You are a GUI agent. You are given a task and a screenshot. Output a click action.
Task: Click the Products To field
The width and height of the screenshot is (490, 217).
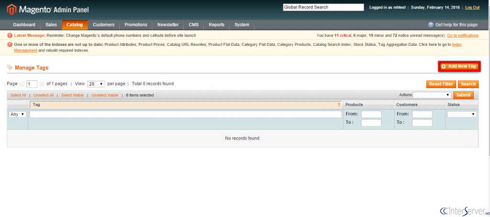pos(371,123)
